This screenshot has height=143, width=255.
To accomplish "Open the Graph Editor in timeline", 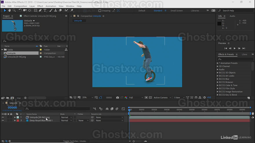I will 123,109.
